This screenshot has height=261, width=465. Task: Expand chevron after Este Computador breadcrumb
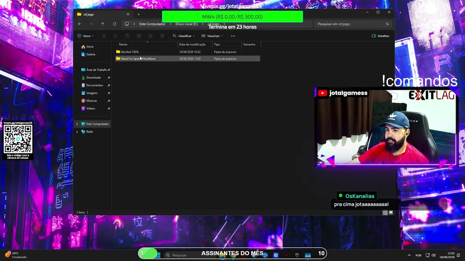(x=170, y=24)
